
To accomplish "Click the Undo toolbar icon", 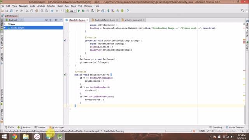I will click(x=17, y=11).
